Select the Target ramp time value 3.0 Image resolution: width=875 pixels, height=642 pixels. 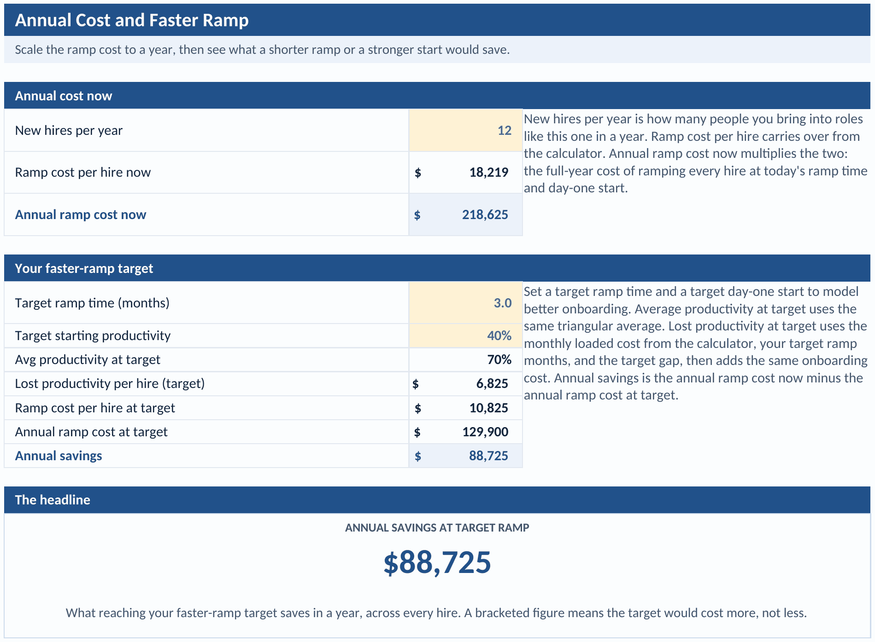465,303
